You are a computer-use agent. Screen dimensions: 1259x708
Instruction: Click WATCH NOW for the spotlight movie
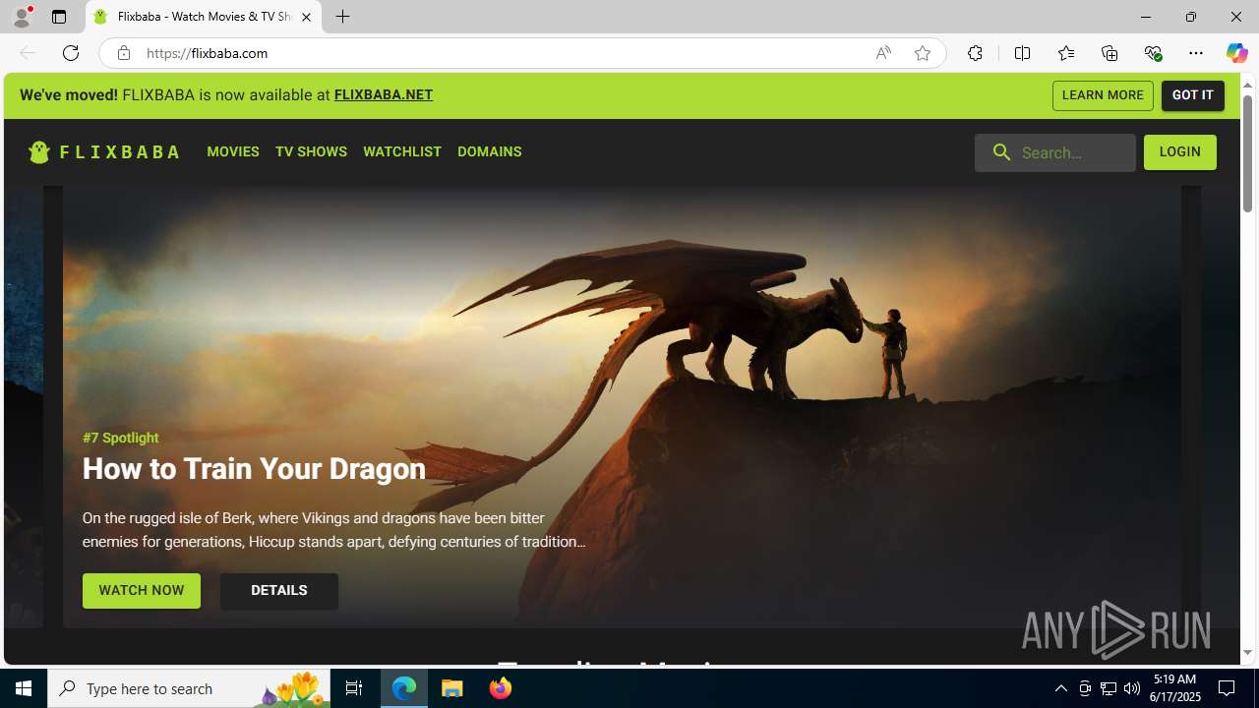pyautogui.click(x=142, y=591)
